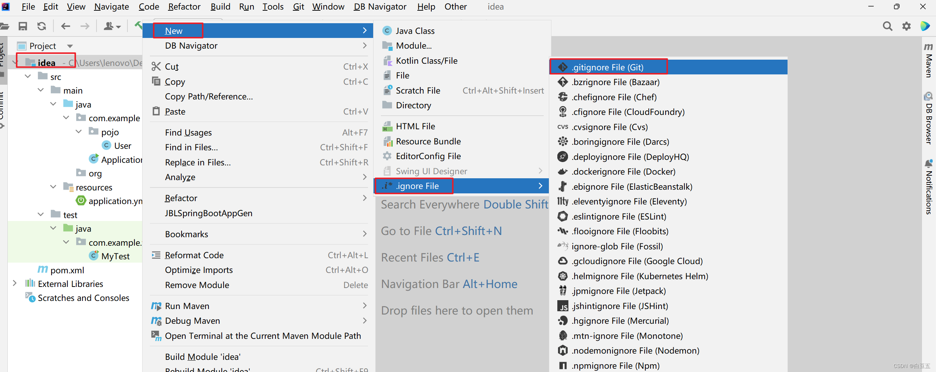Viewport: 936px width, 372px height.
Task: Click the Reload from Disk toolbar icon
Action: [x=42, y=26]
